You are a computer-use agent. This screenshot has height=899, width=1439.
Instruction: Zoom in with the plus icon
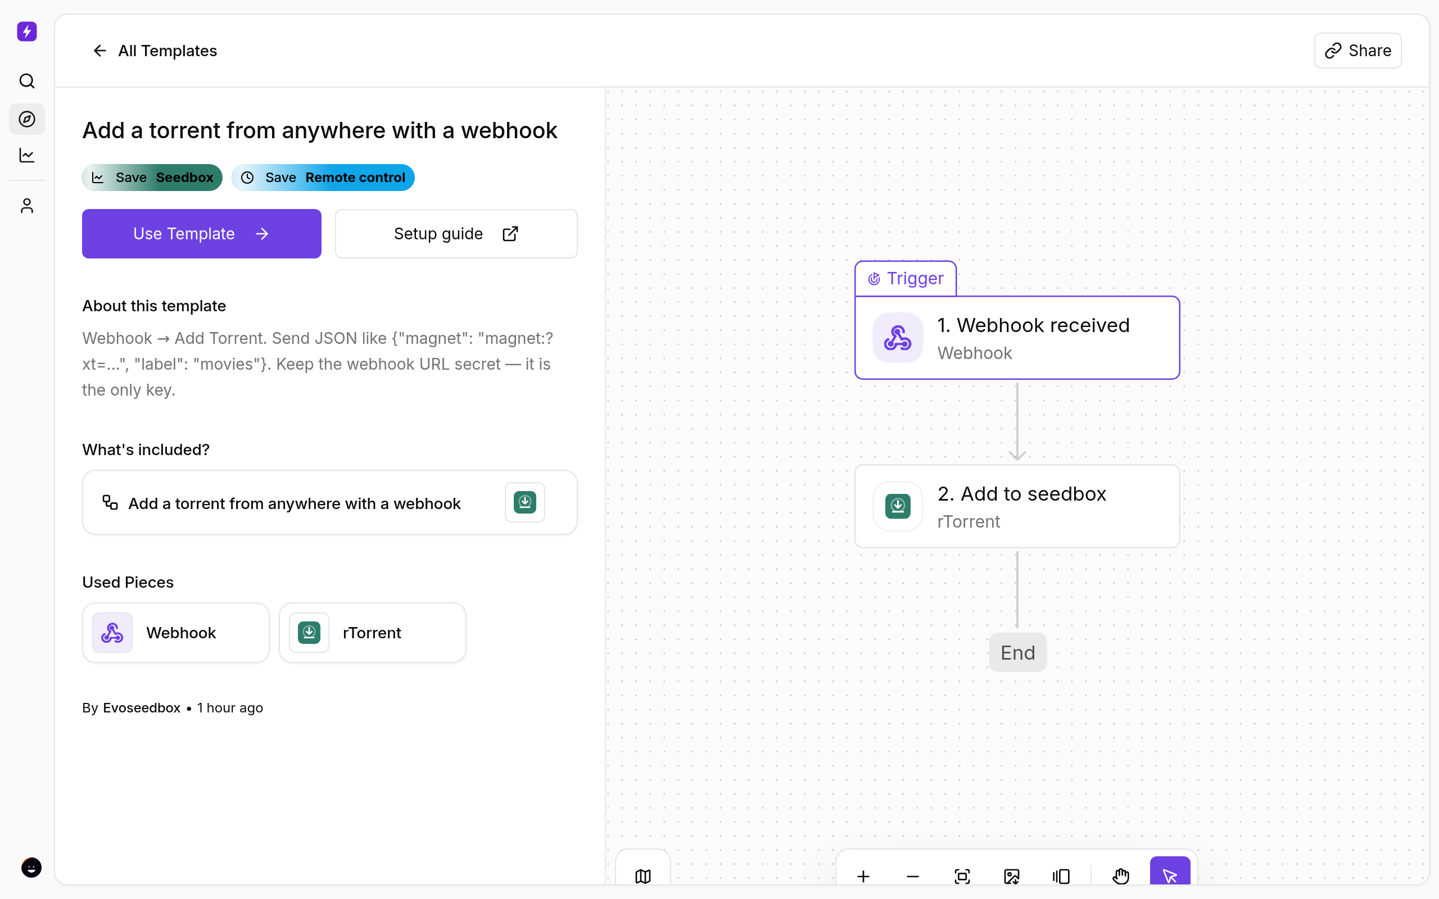(863, 876)
